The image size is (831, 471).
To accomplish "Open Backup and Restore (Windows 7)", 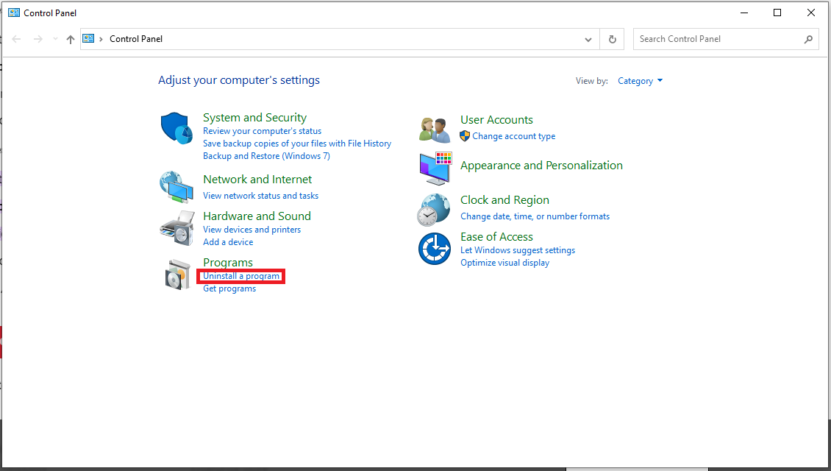I will point(266,156).
